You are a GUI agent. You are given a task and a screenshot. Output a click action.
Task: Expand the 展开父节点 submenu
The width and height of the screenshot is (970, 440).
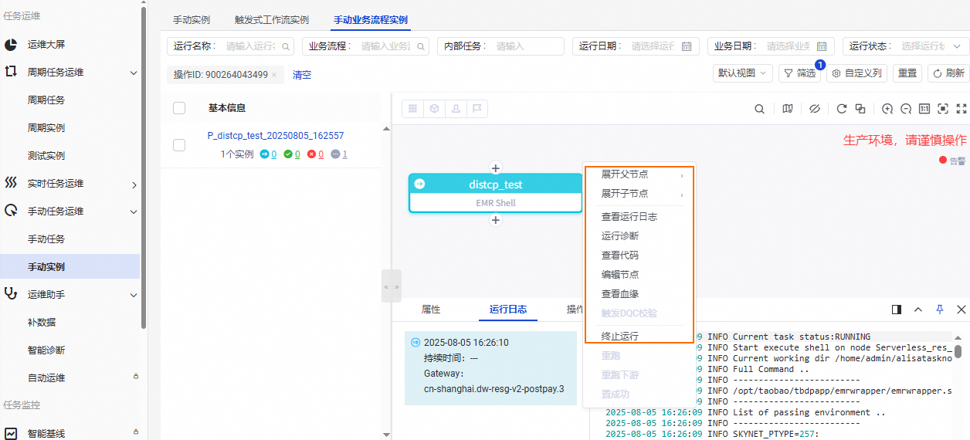coord(641,174)
